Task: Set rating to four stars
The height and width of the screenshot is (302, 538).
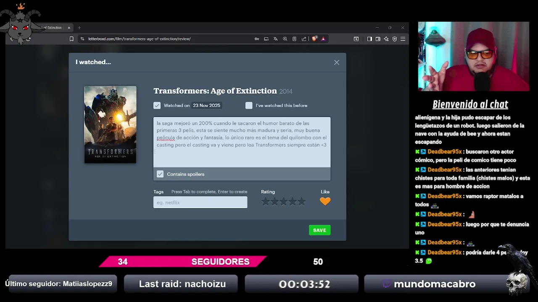Action: 293,202
